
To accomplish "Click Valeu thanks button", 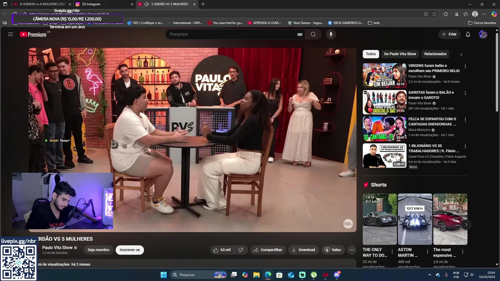I will pyautogui.click(x=332, y=250).
